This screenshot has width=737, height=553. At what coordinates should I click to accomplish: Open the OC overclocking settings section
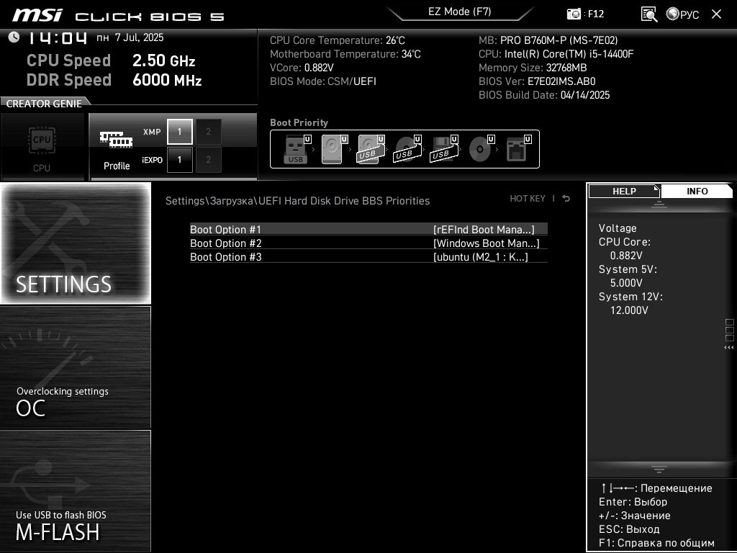[76, 367]
